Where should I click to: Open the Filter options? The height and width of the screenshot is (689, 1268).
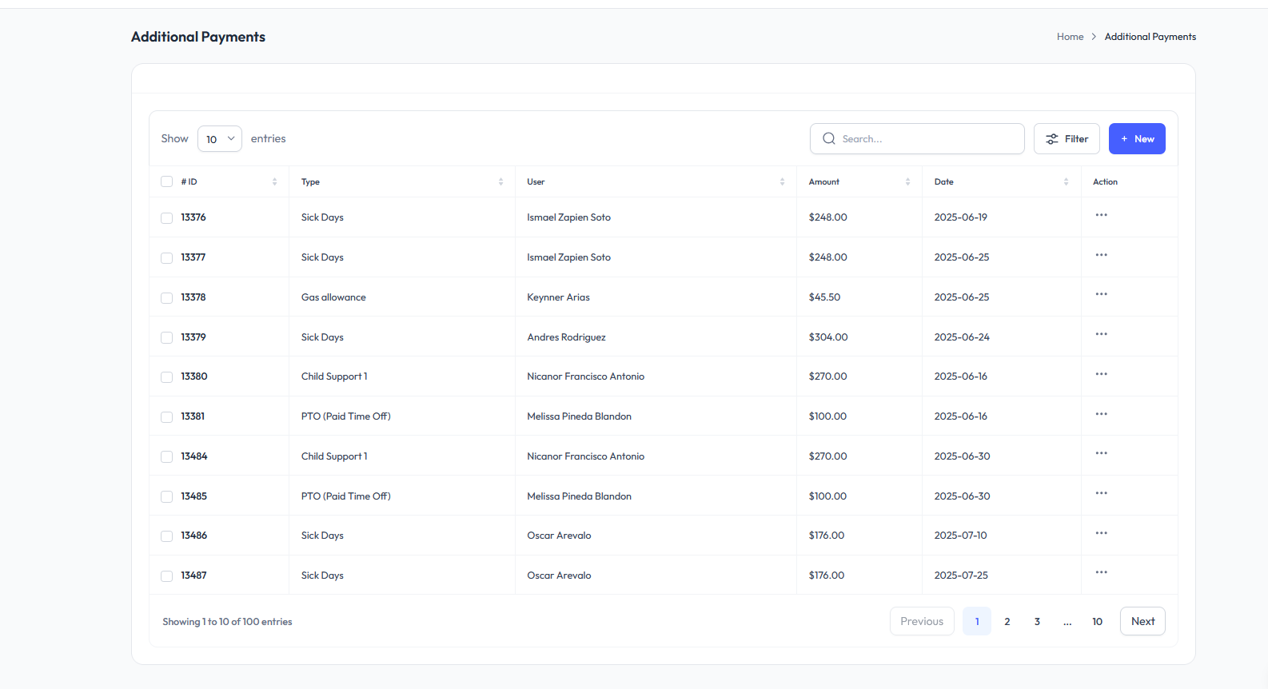click(x=1067, y=139)
